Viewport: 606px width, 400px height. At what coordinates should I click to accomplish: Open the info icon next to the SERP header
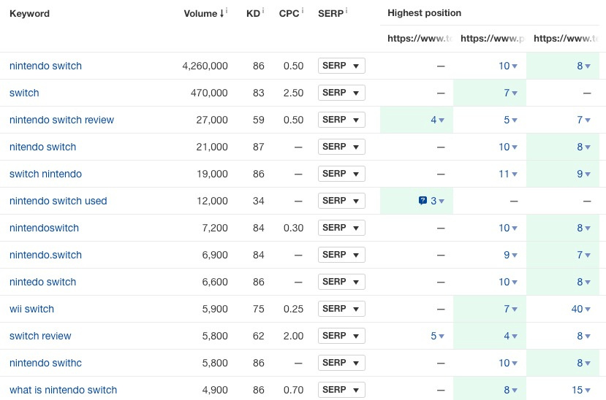346,10
